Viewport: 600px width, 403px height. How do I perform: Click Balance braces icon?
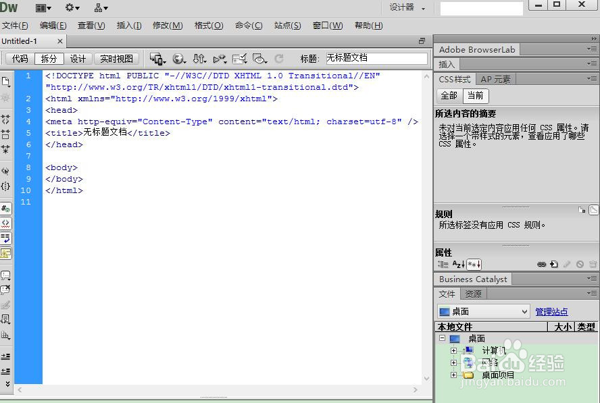click(x=5, y=186)
